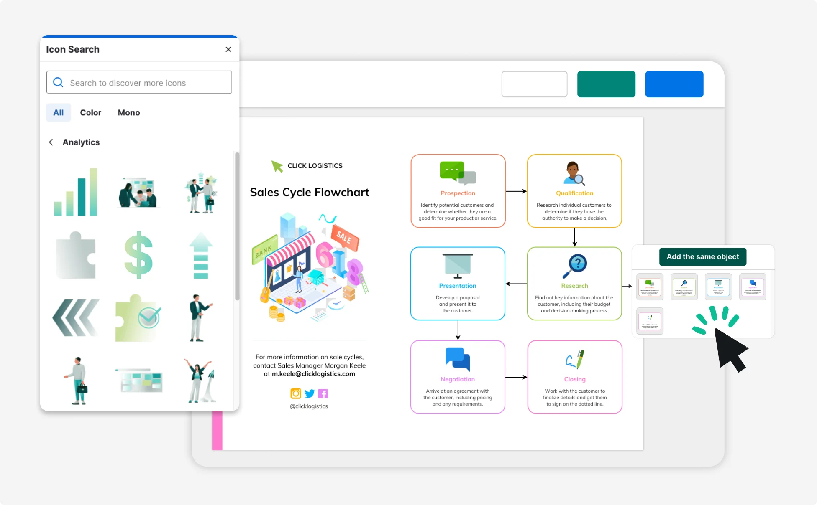Enable Mono icon display mode
The height and width of the screenshot is (505, 817).
coord(128,112)
